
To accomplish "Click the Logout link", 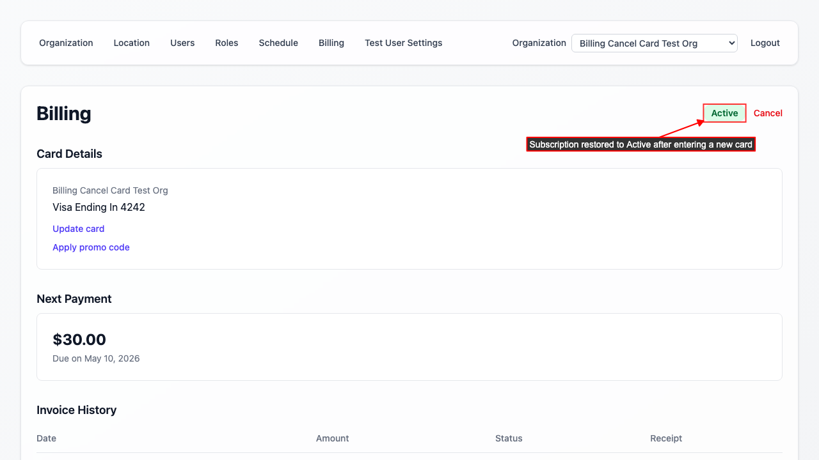I will [765, 43].
